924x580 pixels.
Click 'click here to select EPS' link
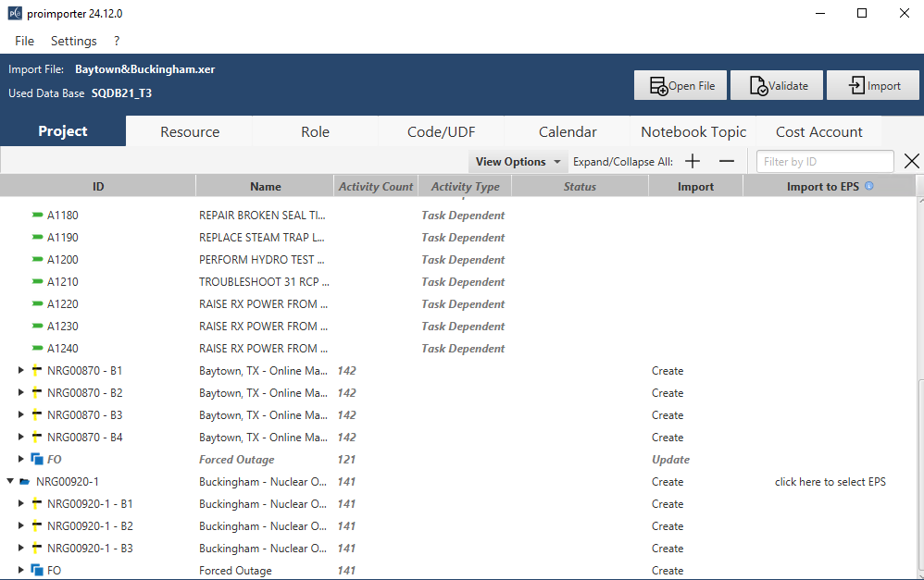[830, 482]
